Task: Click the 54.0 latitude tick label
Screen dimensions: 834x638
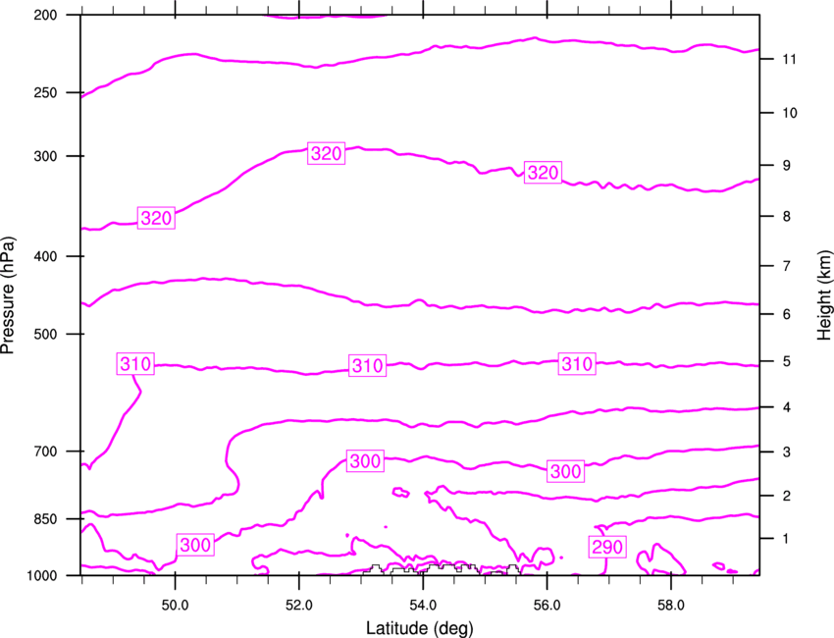Action: [423, 606]
